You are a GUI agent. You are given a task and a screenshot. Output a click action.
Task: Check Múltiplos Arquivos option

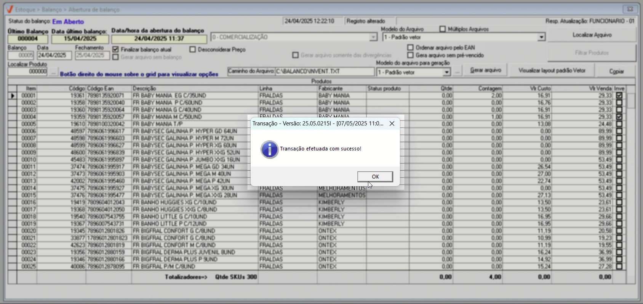[x=443, y=29]
